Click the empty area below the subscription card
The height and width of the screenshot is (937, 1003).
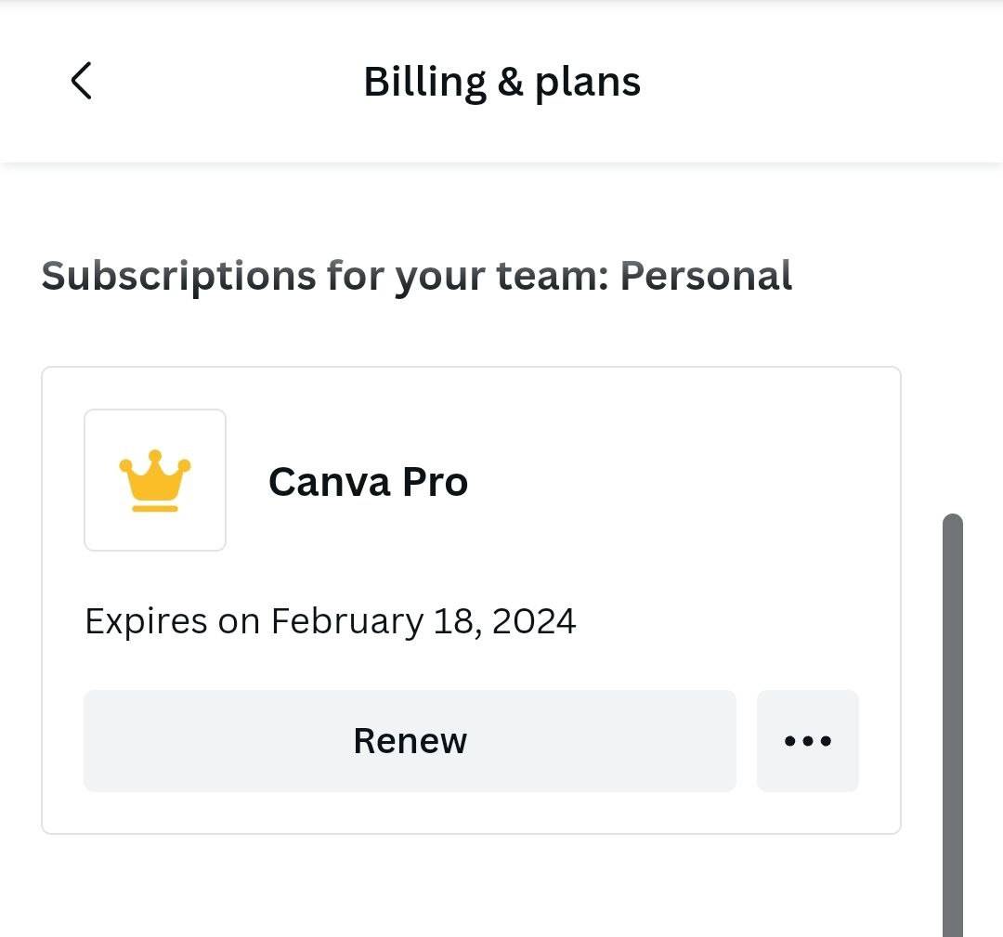click(x=464, y=887)
